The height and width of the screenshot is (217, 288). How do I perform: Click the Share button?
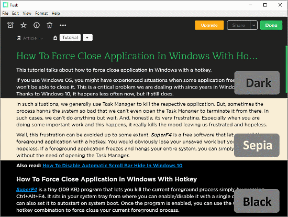point(238,25)
